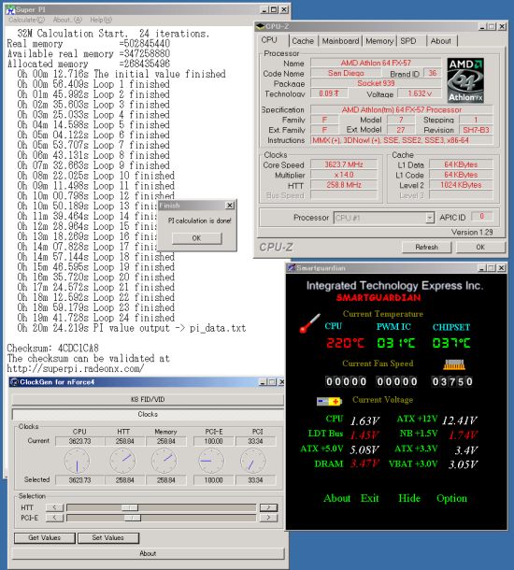
Task: Switch to the SPD tab
Action: tap(408, 41)
